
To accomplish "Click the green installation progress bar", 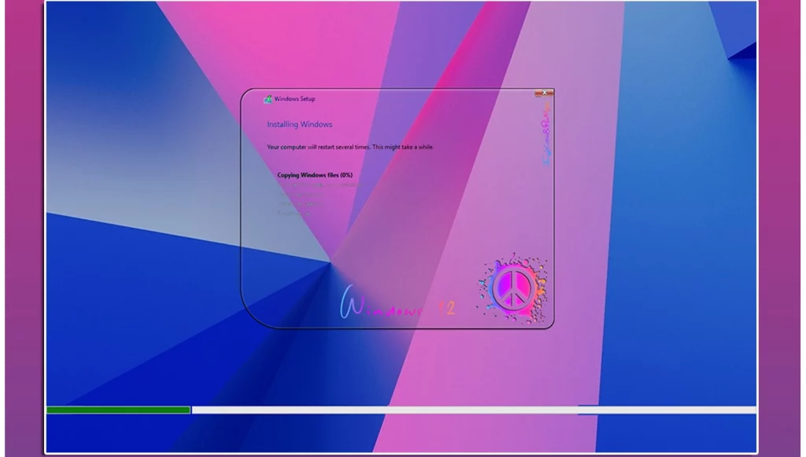I will click(x=118, y=411).
